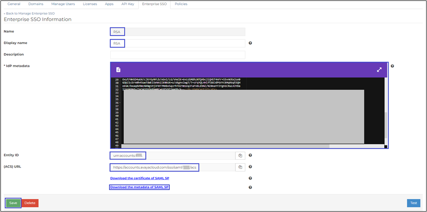The image size is (427, 212).
Task: Show help for the Entity ID field
Action: tap(250, 155)
